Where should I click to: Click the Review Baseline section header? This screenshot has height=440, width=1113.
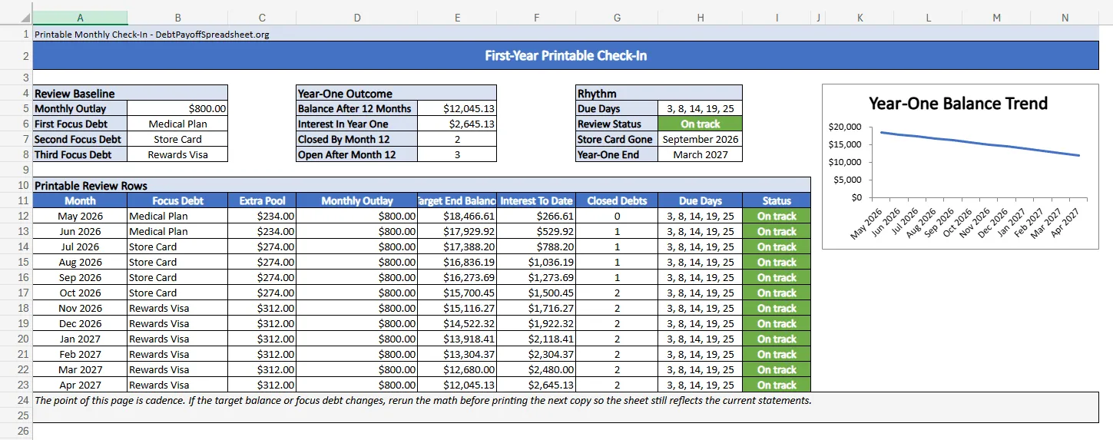click(131, 93)
